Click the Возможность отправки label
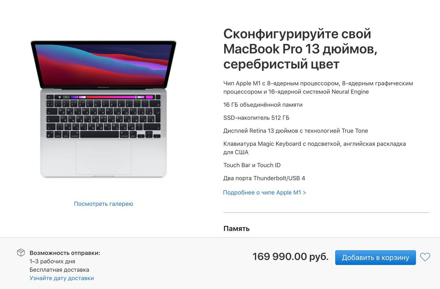Image resolution: width=440 pixels, height=289 pixels. pyautogui.click(x=65, y=253)
